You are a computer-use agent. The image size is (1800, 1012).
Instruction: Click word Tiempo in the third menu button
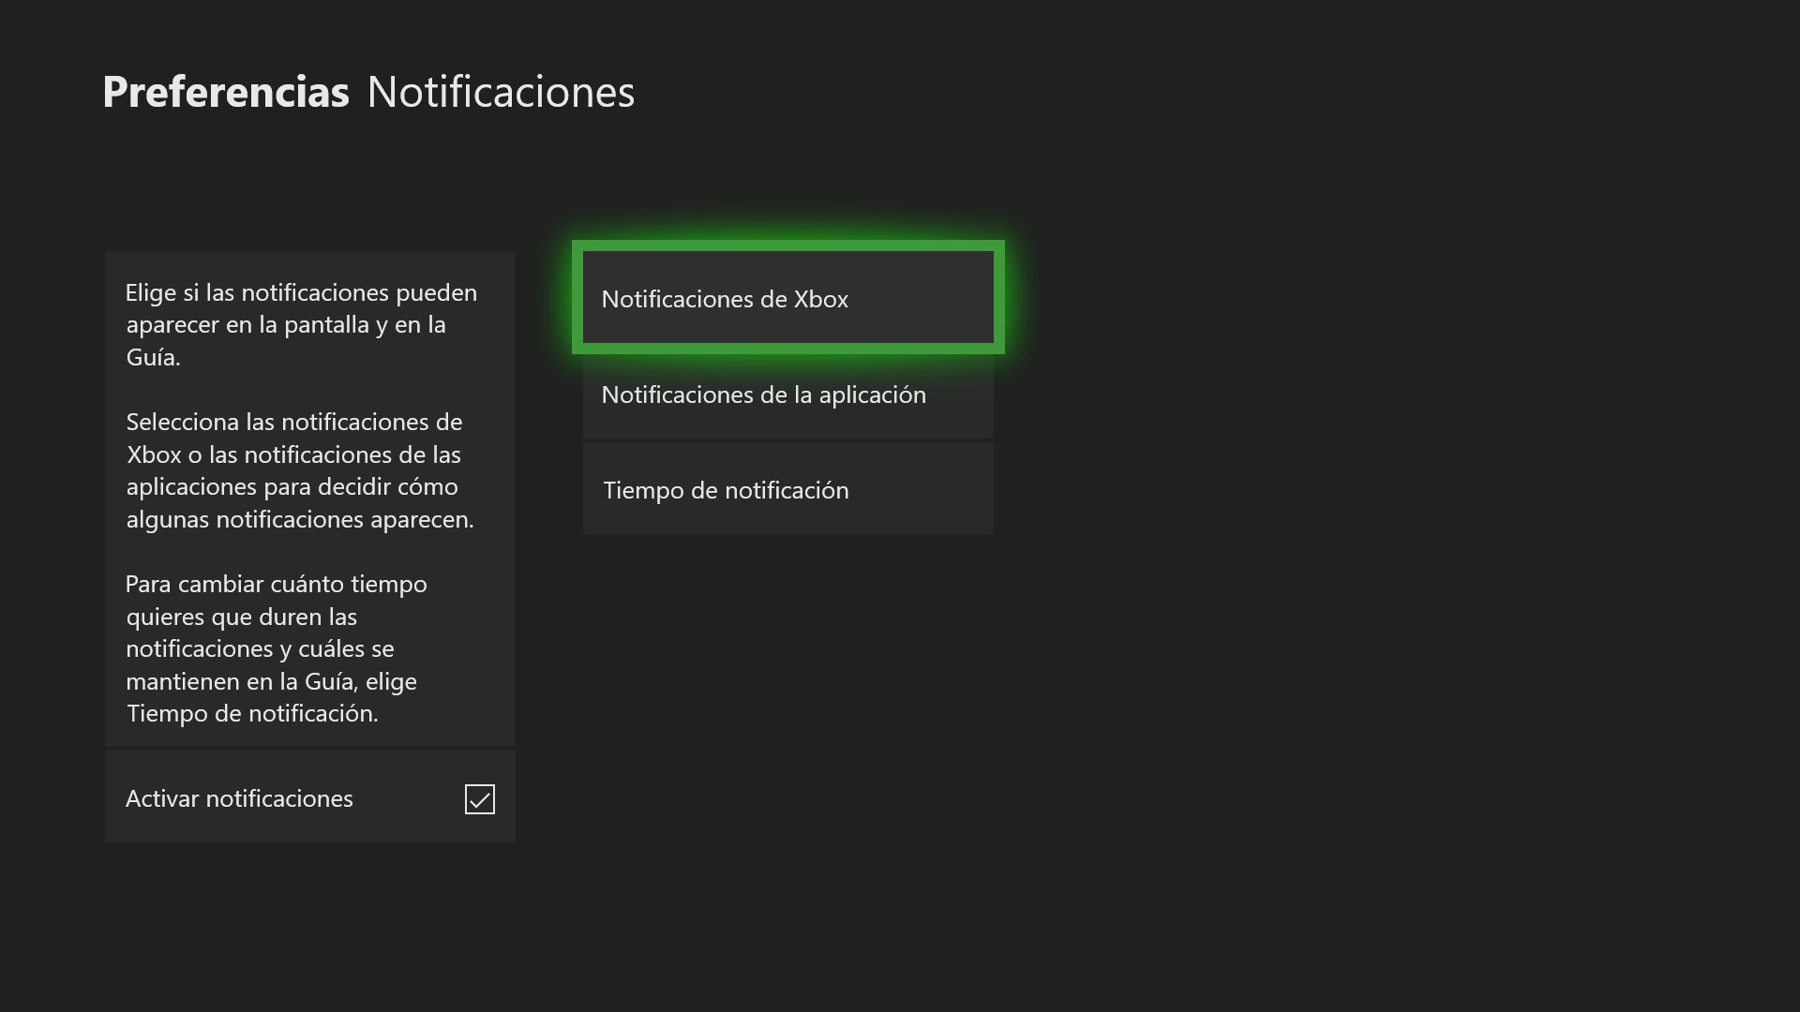[643, 490]
